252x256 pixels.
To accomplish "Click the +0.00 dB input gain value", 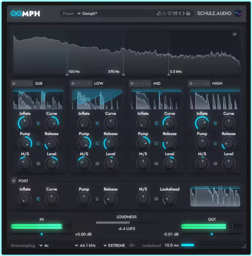I will pos(83,234).
